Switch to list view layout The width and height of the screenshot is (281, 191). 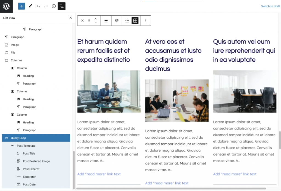pos(127,21)
